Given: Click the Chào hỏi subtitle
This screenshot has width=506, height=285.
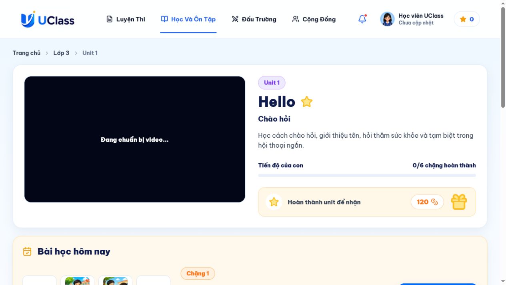Looking at the screenshot, I should pos(274,119).
